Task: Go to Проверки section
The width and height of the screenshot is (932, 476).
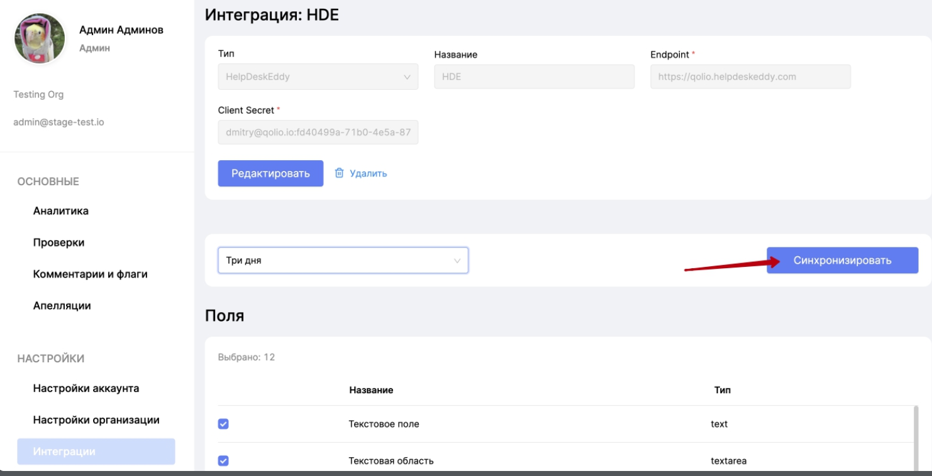Action: click(x=58, y=242)
